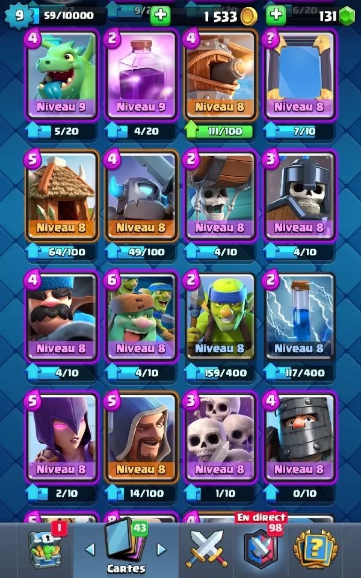The width and height of the screenshot is (361, 578).
Task: Open the Mirror card with question mark cost
Action: point(299,76)
